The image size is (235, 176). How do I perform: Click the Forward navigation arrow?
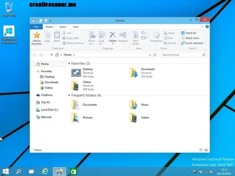41,55
